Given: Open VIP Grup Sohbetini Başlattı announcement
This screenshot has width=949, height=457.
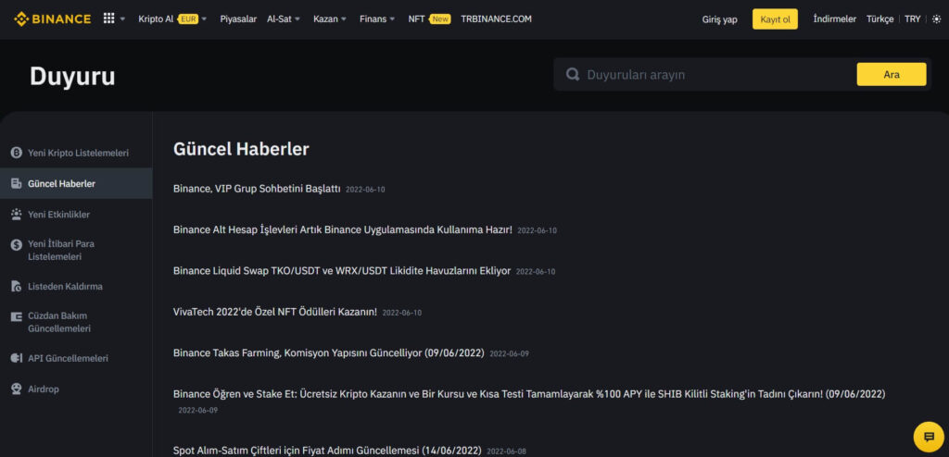Looking at the screenshot, I should [258, 189].
